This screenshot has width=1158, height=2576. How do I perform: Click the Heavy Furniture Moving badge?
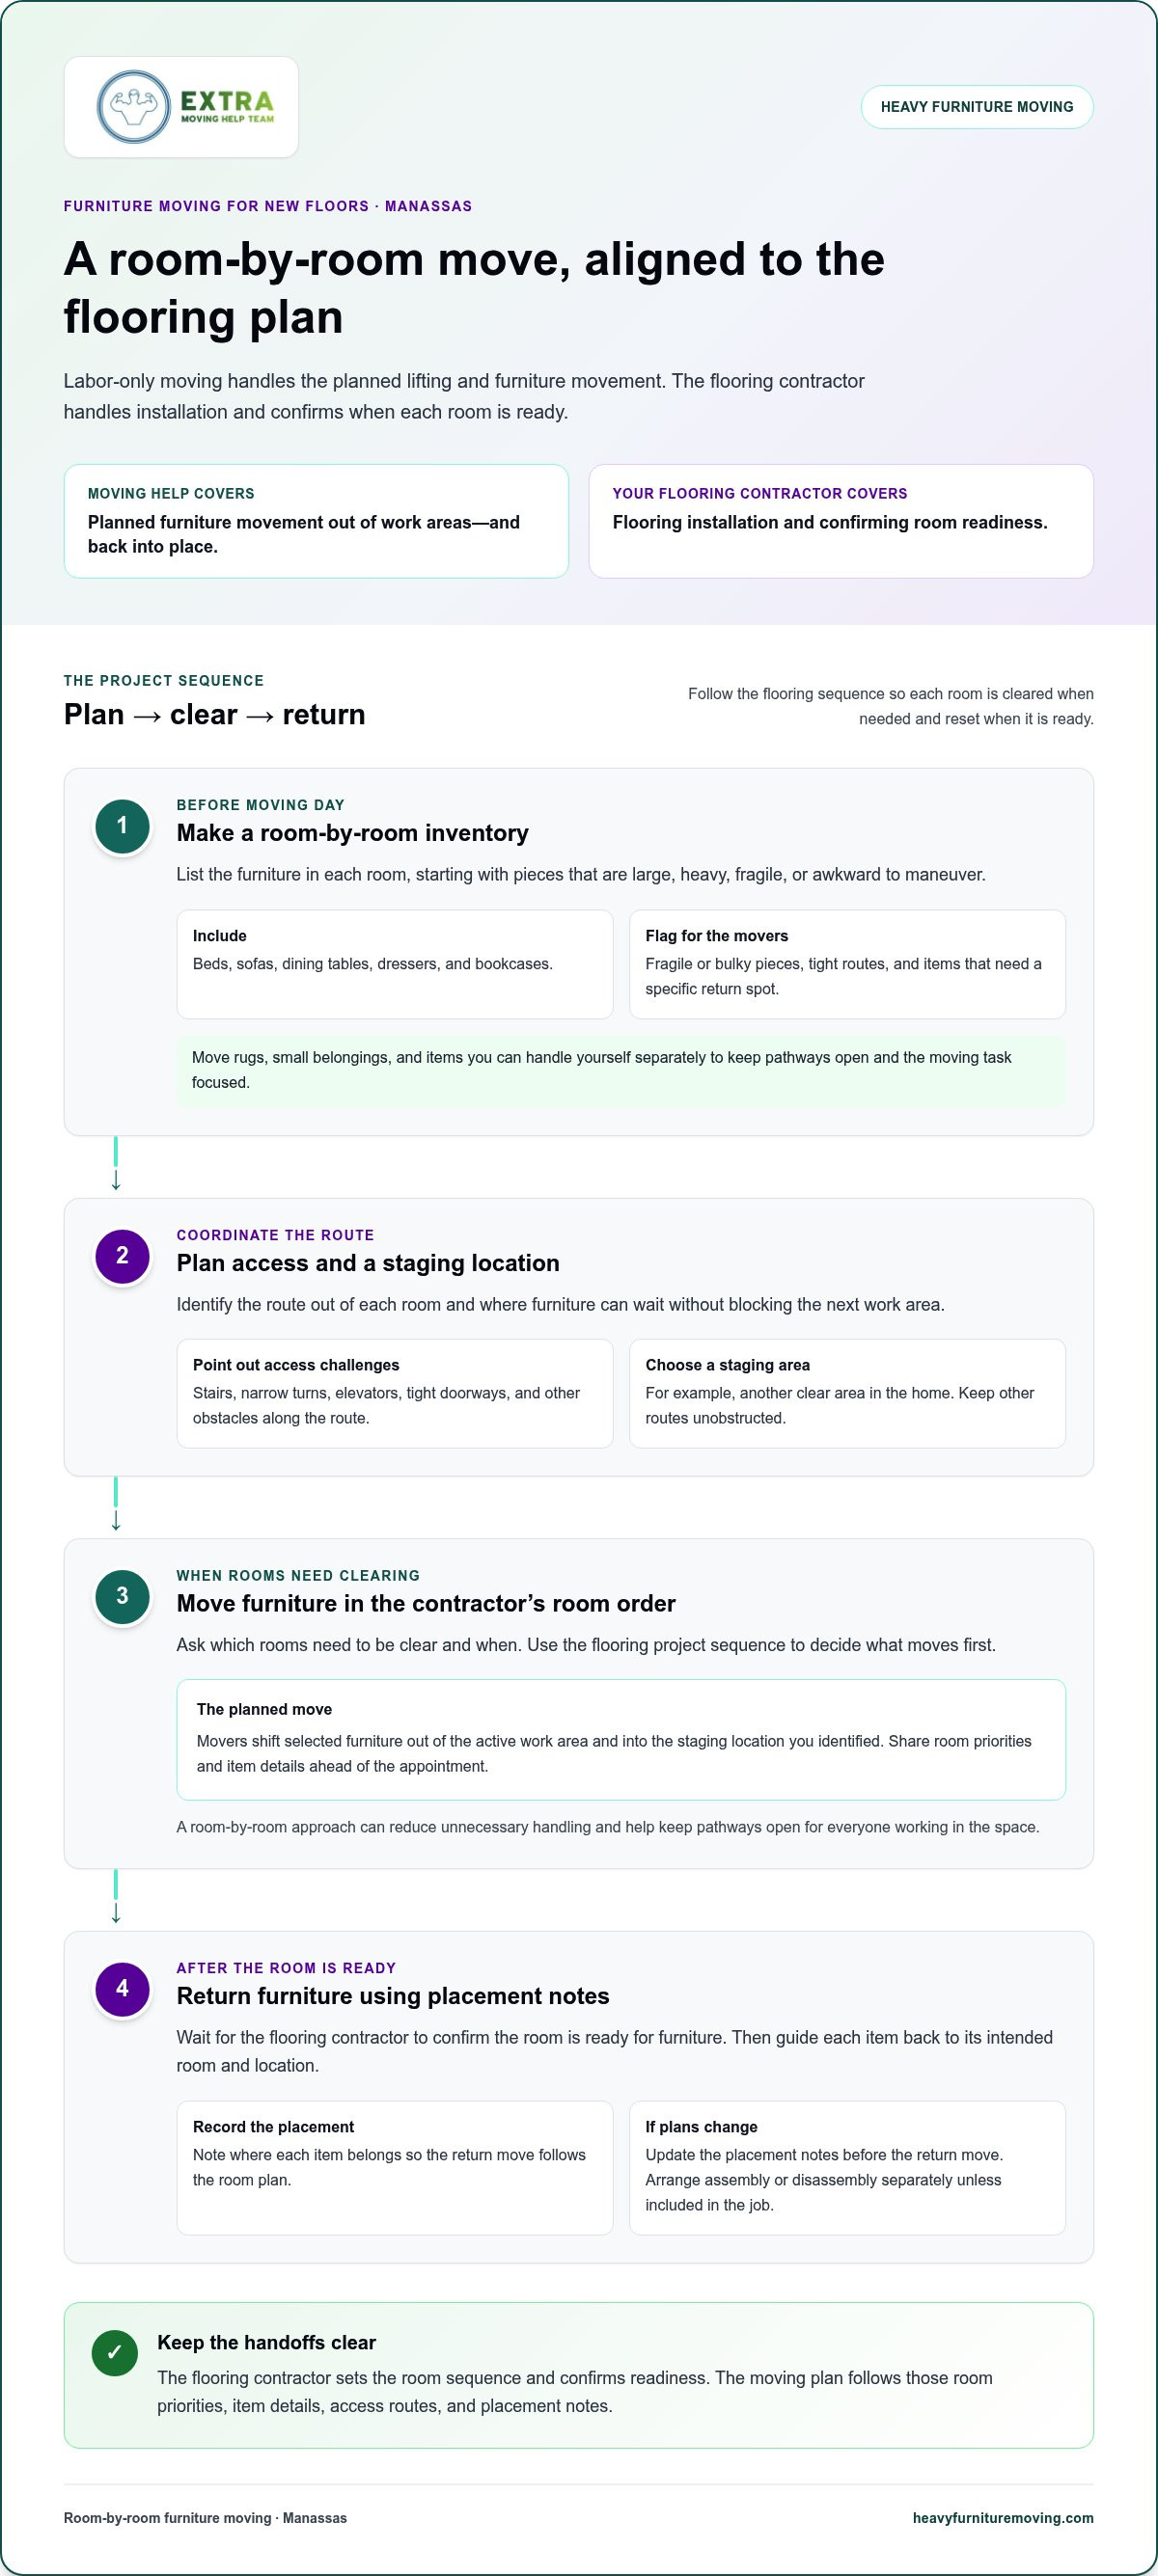pos(977,107)
